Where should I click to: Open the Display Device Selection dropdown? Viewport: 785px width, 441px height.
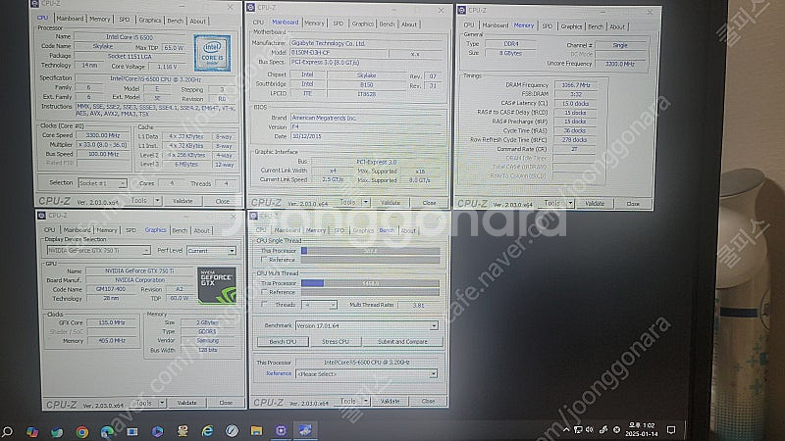98,250
